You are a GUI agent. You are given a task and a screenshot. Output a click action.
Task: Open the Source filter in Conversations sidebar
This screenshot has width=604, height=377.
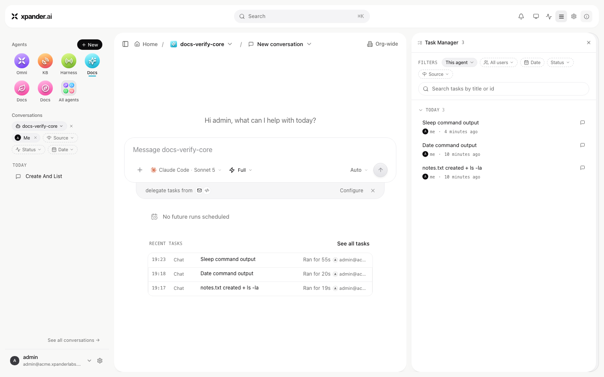pyautogui.click(x=60, y=138)
